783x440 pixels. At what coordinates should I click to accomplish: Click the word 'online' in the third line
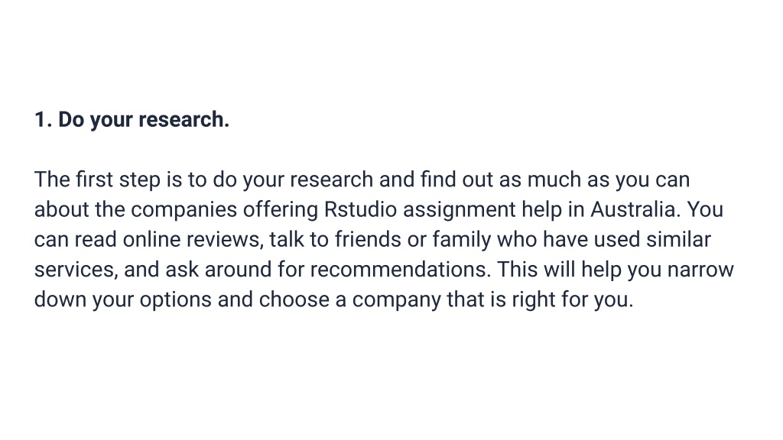click(x=152, y=239)
